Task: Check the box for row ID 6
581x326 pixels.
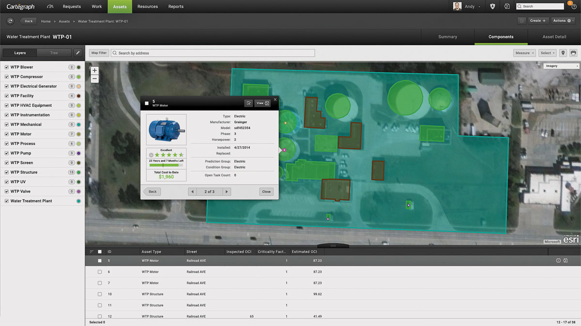Action: 100,272
